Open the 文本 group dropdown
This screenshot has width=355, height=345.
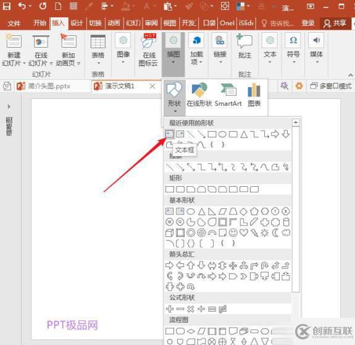coord(270,48)
